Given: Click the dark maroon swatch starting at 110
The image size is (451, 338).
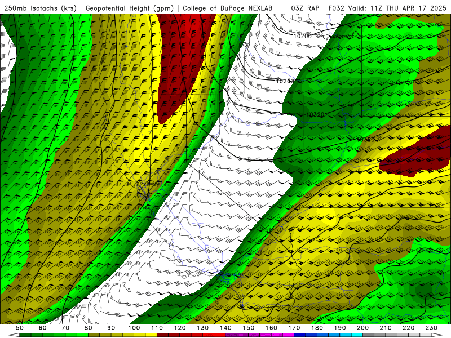Looking at the screenshot, I should pyautogui.click(x=163, y=335).
